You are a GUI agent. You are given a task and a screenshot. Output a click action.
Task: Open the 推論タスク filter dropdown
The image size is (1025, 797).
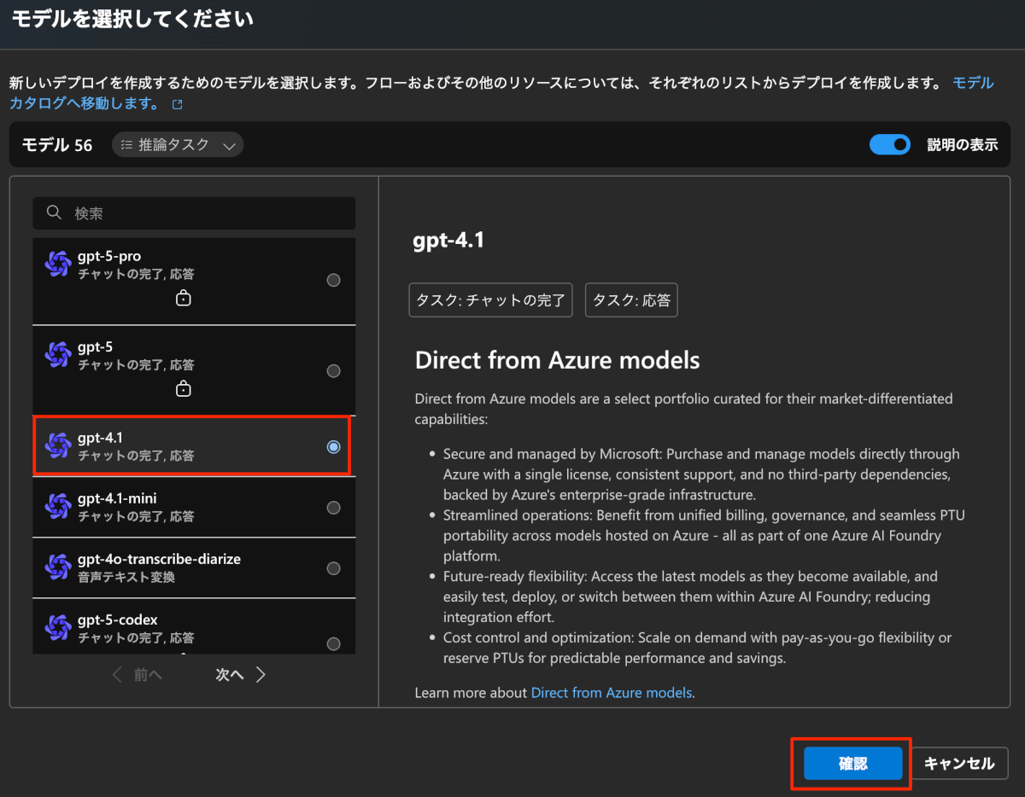click(178, 145)
